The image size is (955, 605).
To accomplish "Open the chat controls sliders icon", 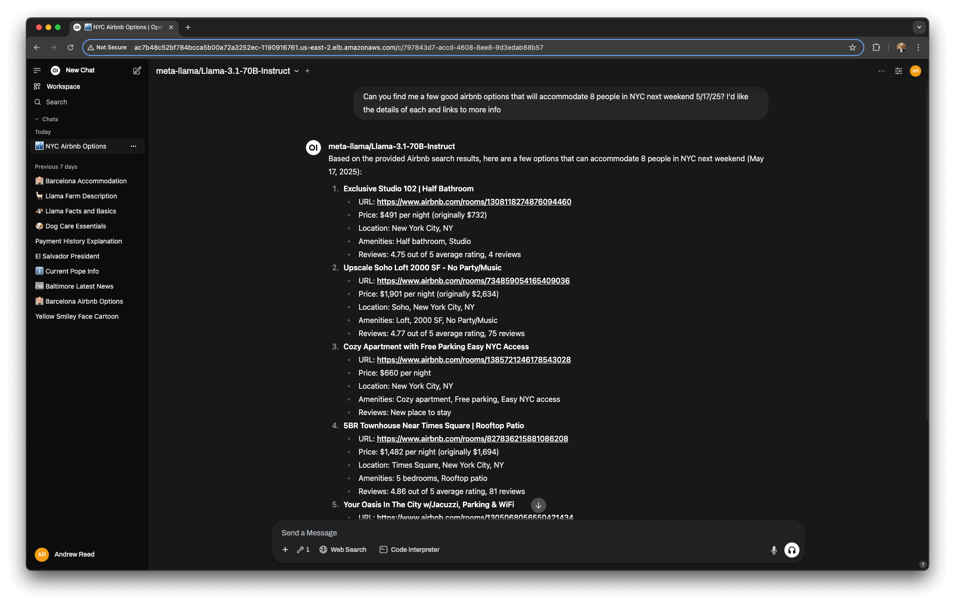I will pyautogui.click(x=899, y=71).
